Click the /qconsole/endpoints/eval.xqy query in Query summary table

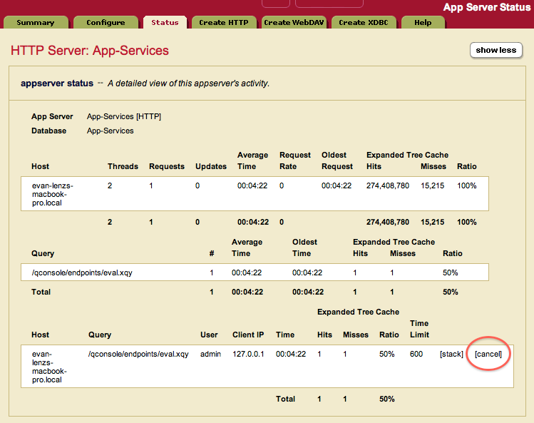[x=82, y=272]
